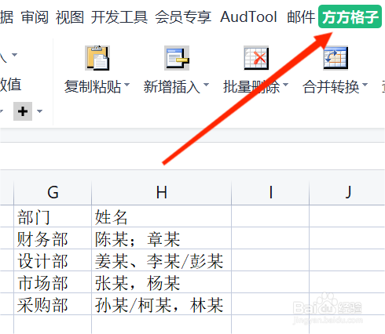Expand the 合并转换 dropdown arrow
Screen dimensions: 385x334
(365, 85)
